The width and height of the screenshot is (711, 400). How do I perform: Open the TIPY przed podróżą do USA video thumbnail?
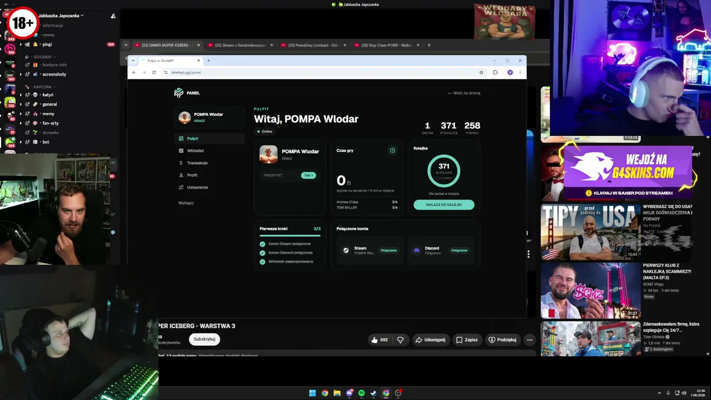click(x=590, y=231)
